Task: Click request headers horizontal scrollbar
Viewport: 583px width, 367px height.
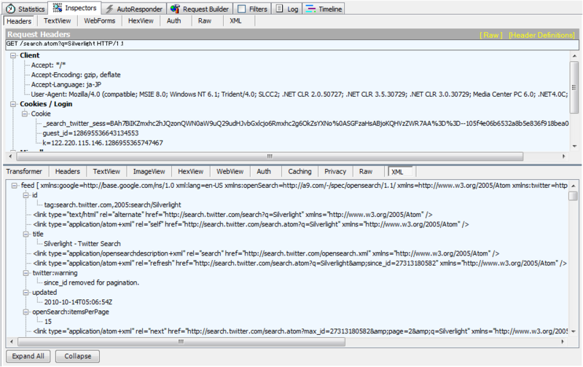Action: click(x=270, y=157)
